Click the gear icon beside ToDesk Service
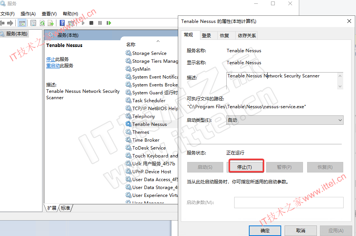The image size is (356, 236). 129,148
